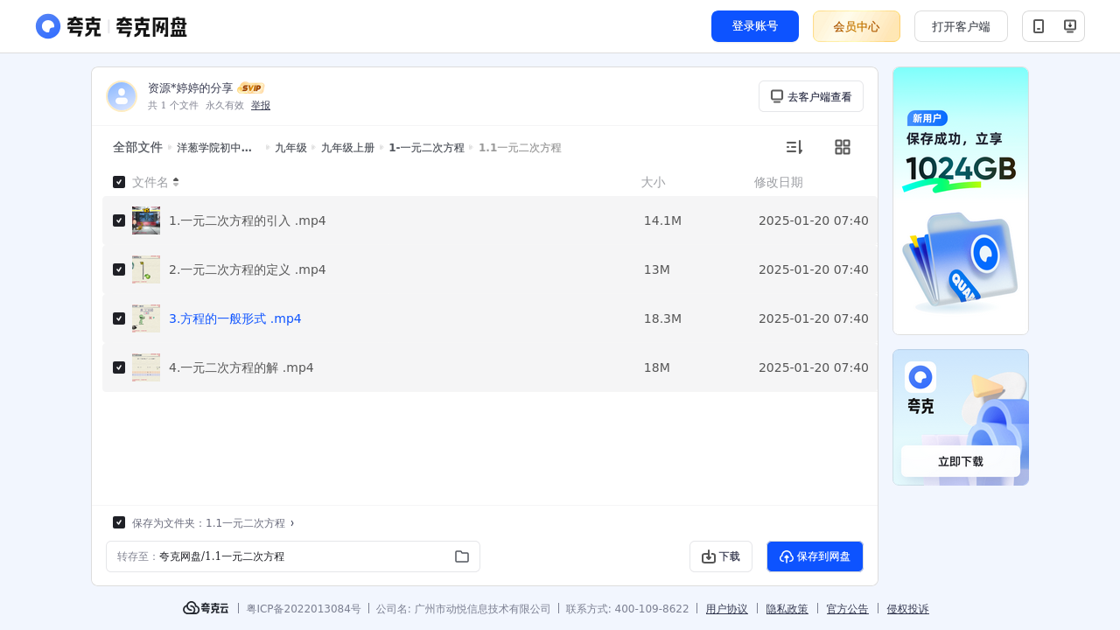Open file 2.一元二次方程的定义 .mp4

(248, 269)
